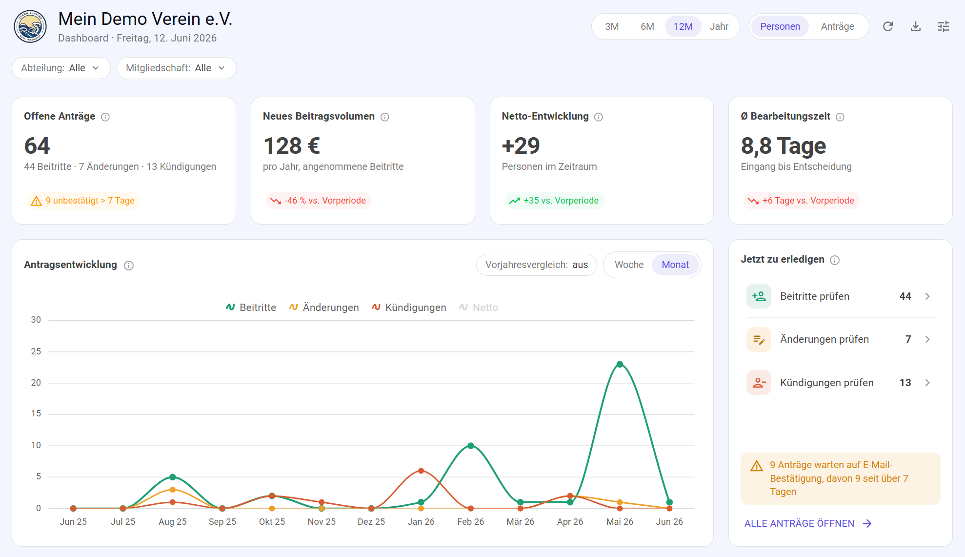Select the 3M time range
The image size is (965, 557).
(x=612, y=26)
